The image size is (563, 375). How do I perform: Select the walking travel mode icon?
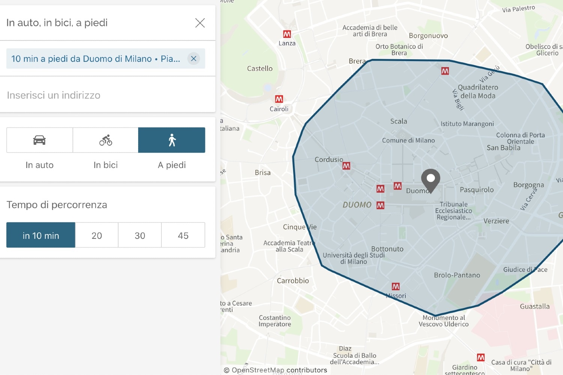pos(172,140)
